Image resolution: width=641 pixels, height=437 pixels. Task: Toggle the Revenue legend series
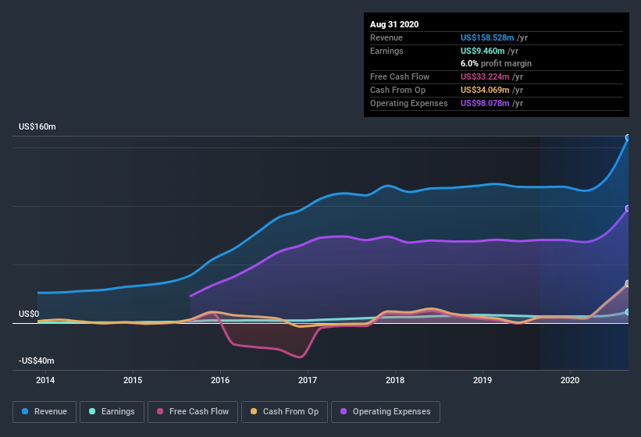[45, 411]
